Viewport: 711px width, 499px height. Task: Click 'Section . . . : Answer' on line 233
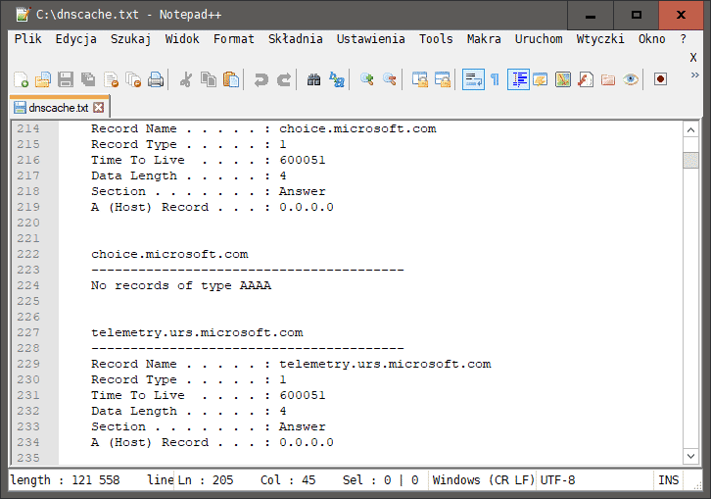pyautogui.click(x=209, y=426)
